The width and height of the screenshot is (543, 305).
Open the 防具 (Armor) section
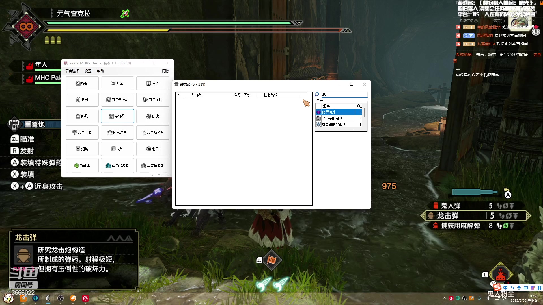pos(82,116)
